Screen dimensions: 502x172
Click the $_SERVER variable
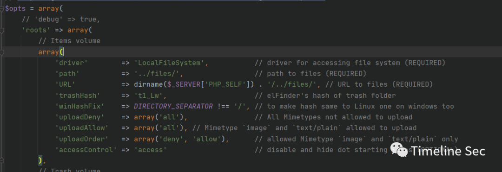[x=184, y=84]
